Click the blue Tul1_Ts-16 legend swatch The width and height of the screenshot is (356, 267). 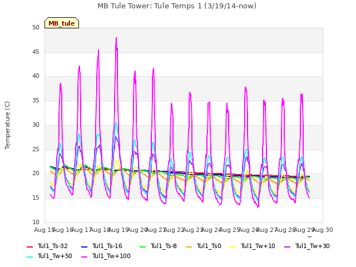(84, 246)
